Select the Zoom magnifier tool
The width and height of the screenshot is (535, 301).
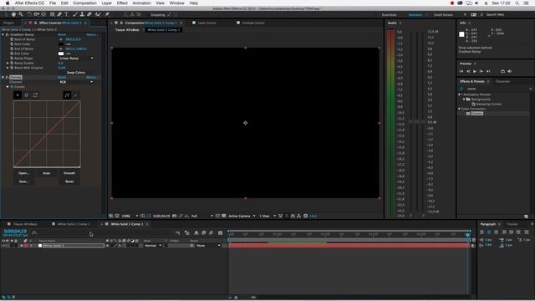21,15
